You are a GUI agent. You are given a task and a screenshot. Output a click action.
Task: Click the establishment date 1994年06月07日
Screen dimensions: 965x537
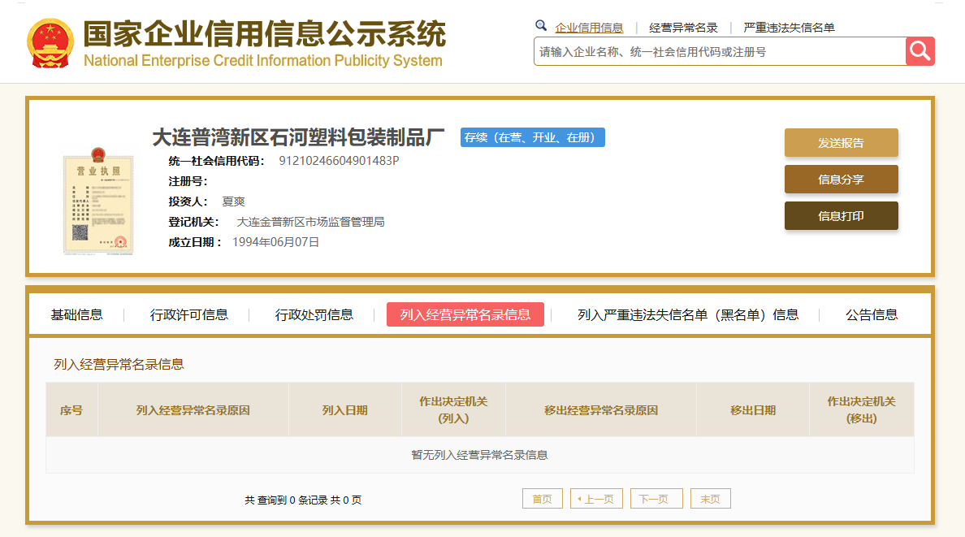pyautogui.click(x=275, y=242)
